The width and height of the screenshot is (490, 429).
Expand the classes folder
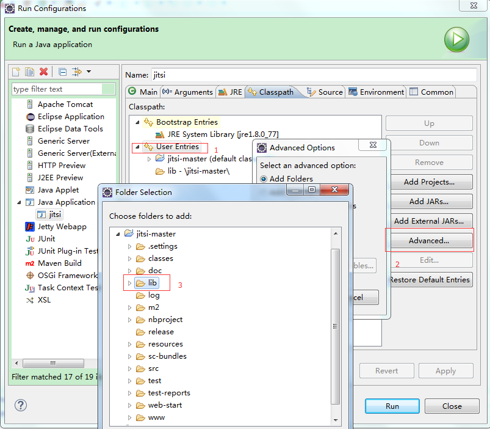tap(130, 258)
